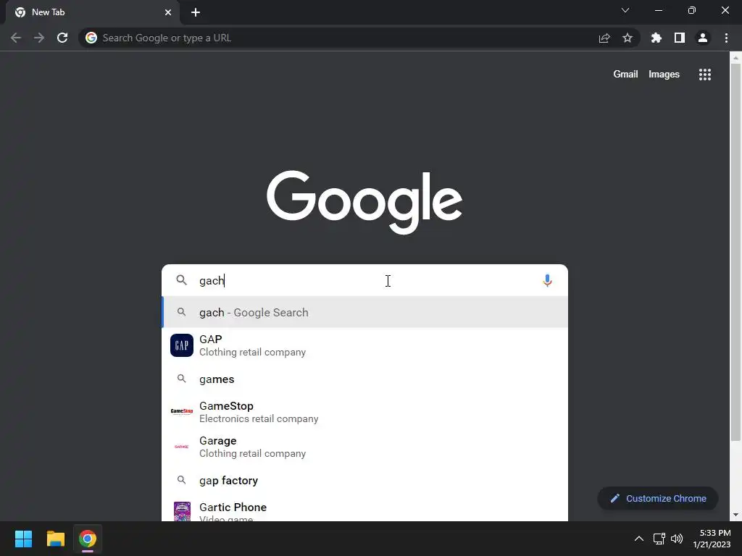Open the network tray icon
Viewport: 742px width, 556px height.
pos(659,539)
